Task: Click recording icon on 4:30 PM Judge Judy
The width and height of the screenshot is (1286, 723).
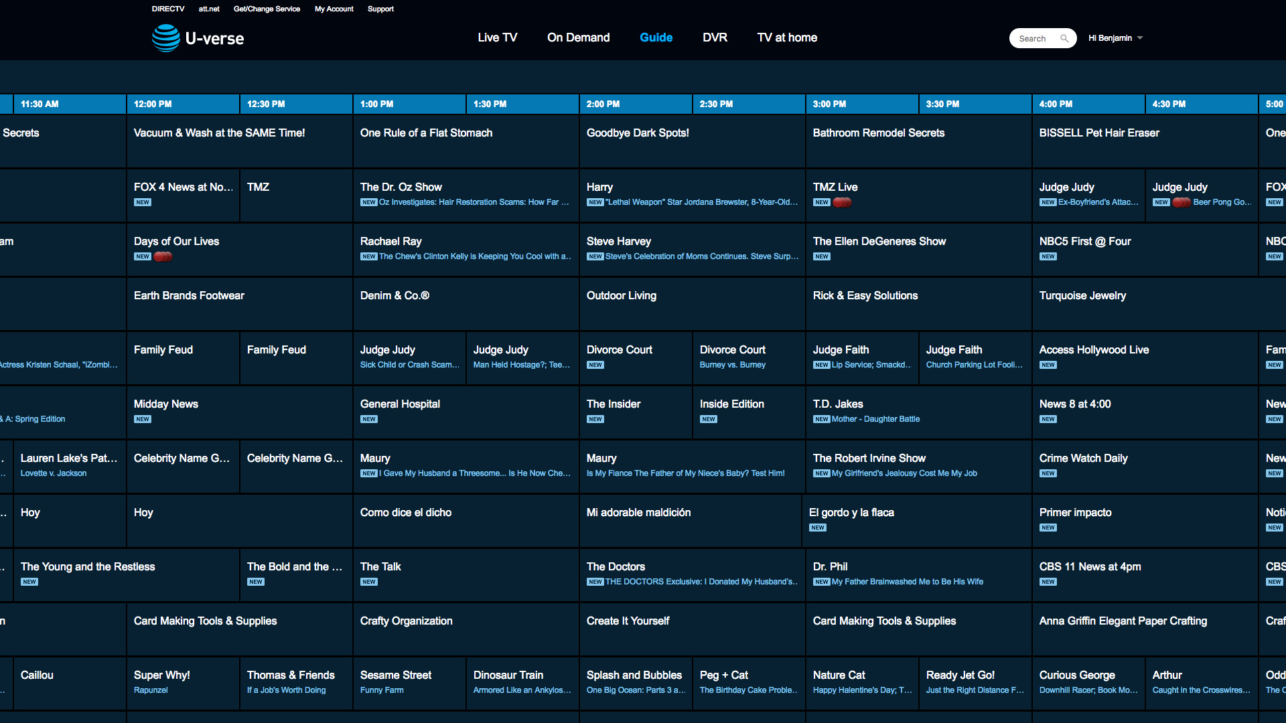Action: pyautogui.click(x=1182, y=202)
